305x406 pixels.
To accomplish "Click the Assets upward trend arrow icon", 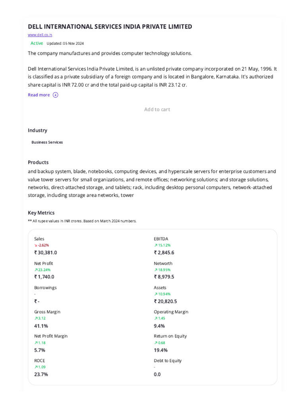I will (x=156, y=294).
